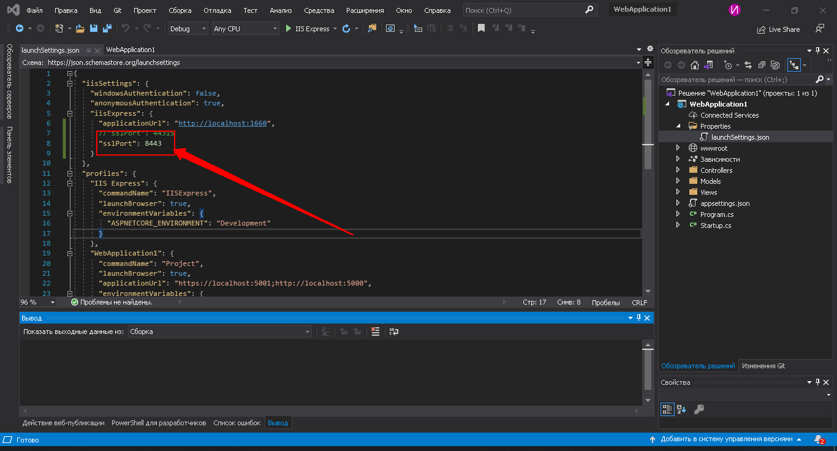Screen dimensions: 837x451
Task: Collapse the Properties folder node
Action: [678, 126]
